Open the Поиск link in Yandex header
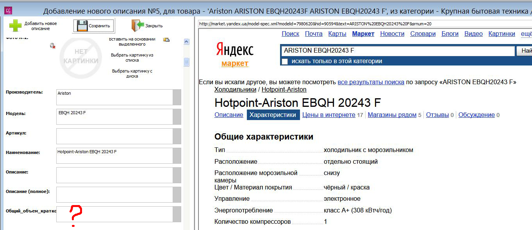The width and height of the screenshot is (532, 230). point(290,34)
